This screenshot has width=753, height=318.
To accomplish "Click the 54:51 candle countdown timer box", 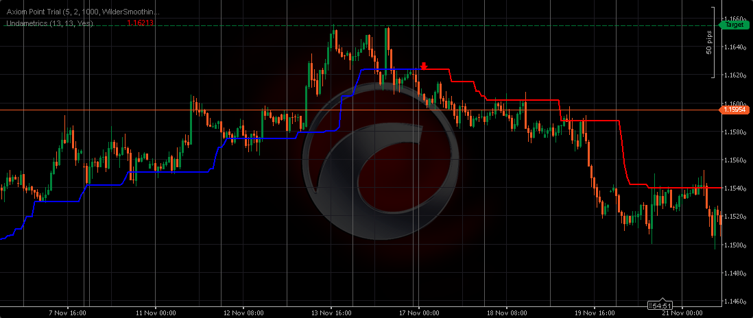I will point(659,304).
